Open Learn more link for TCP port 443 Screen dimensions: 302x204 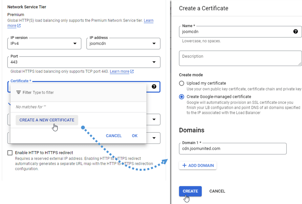pos(119,72)
